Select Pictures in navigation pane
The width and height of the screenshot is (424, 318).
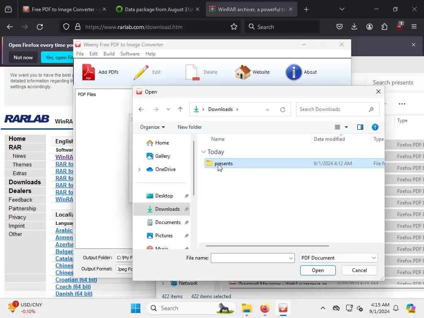[164, 236]
